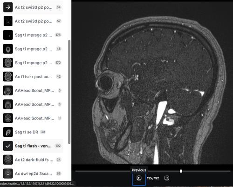Select thumbnail of Ax dwi ep2d series
The image size is (233, 187).
point(8,174)
